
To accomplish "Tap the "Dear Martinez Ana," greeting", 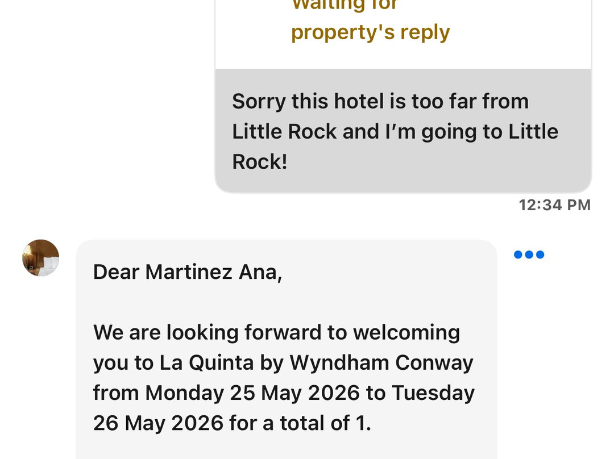I will 188,272.
